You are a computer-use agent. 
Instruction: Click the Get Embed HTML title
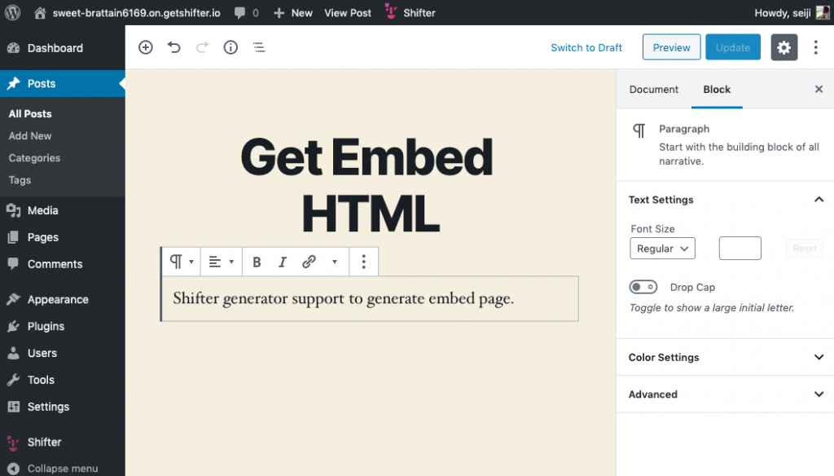pos(367,185)
